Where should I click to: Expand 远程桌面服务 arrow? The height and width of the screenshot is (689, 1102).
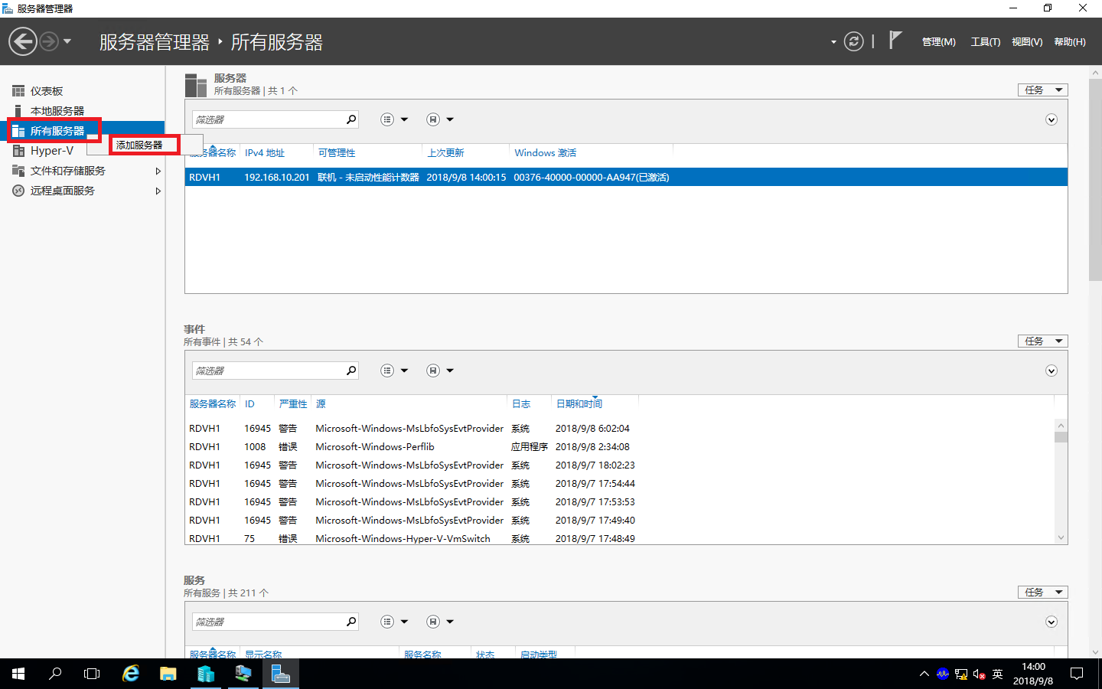point(158,191)
